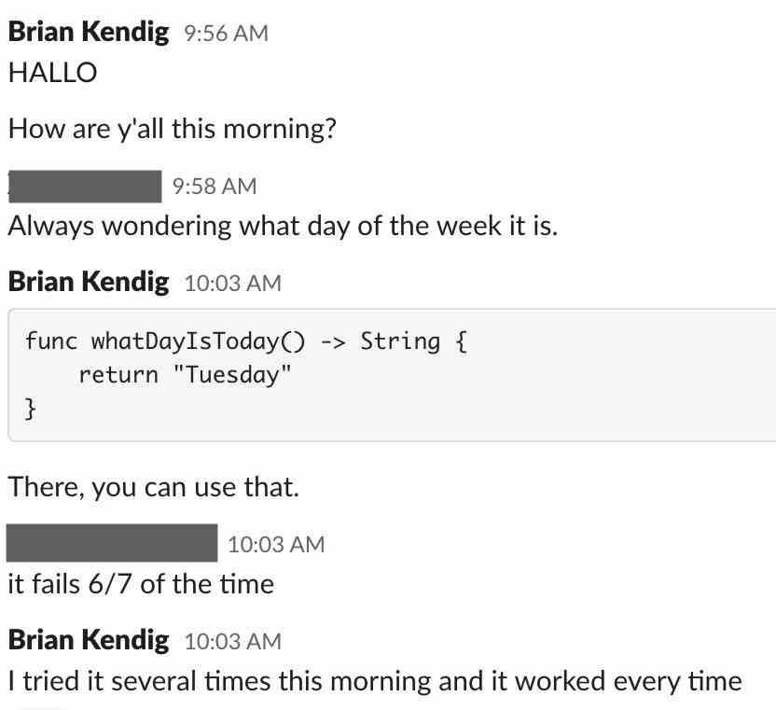Open the 9:56 AM timestamp link
The width and height of the screenshot is (776, 710).
click(226, 34)
